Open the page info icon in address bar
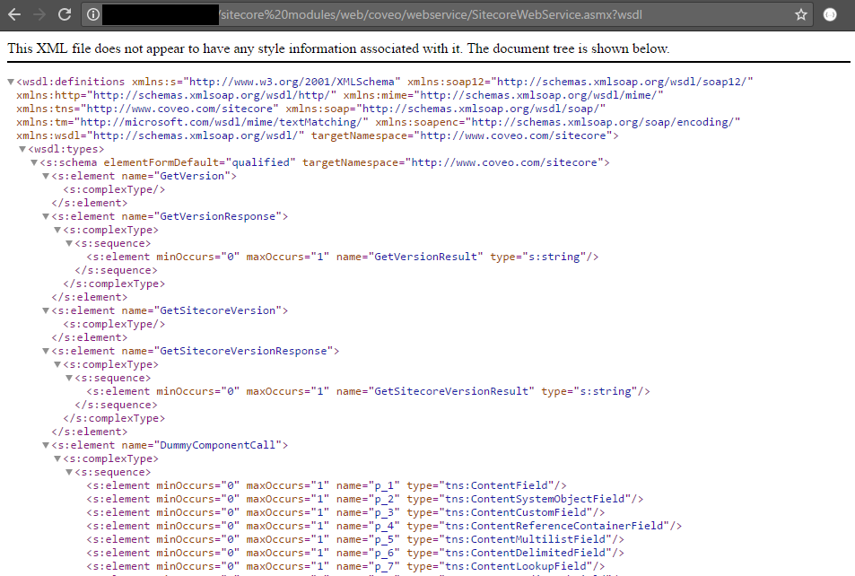This screenshot has height=576, width=855. (95, 14)
